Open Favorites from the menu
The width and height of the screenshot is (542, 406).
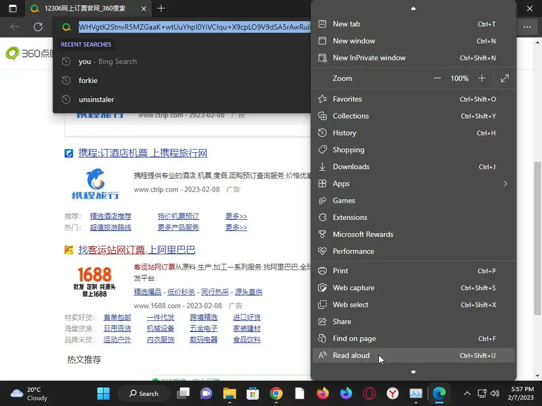point(413,99)
